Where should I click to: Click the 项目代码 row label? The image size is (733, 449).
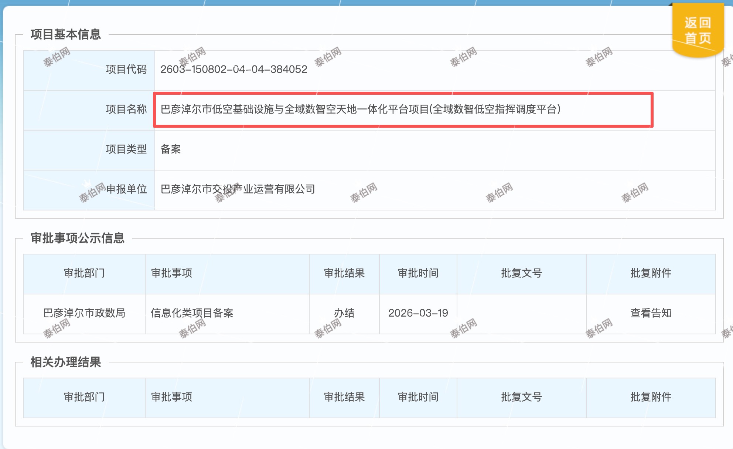(x=126, y=70)
